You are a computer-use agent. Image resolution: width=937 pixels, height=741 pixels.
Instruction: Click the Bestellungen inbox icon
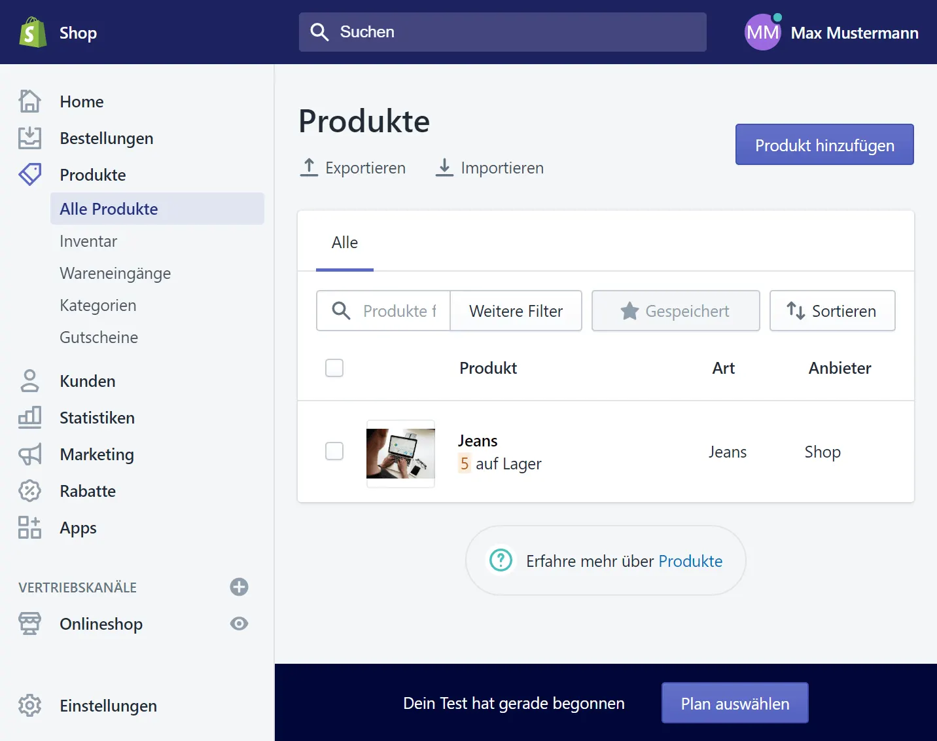29,138
